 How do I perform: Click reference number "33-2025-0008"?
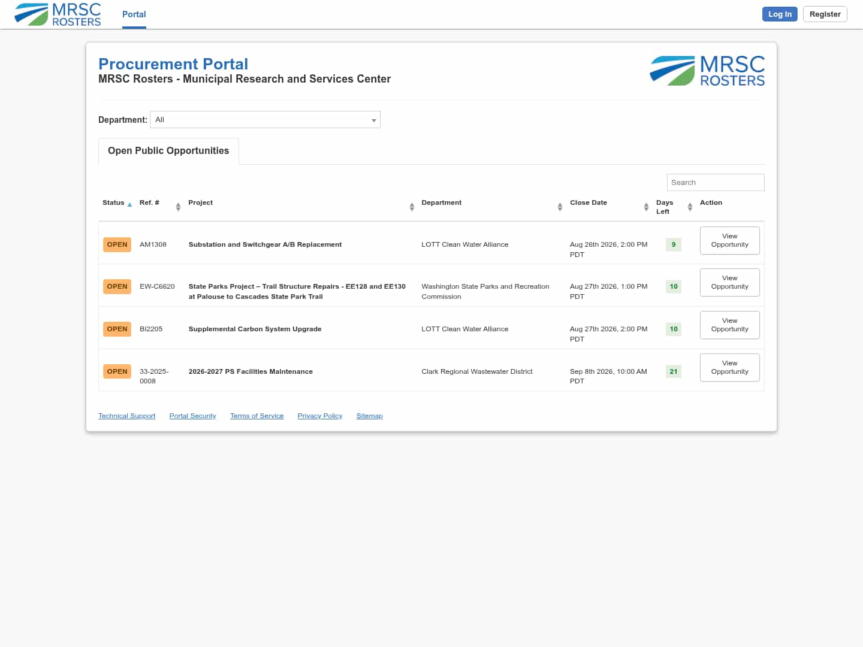[154, 376]
